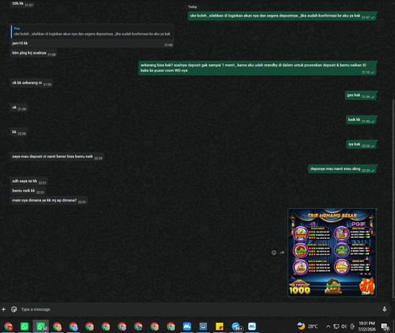The height and width of the screenshot is (333, 395).
Task: Expand the hidden system tray icons chevron
Action: 328,327
